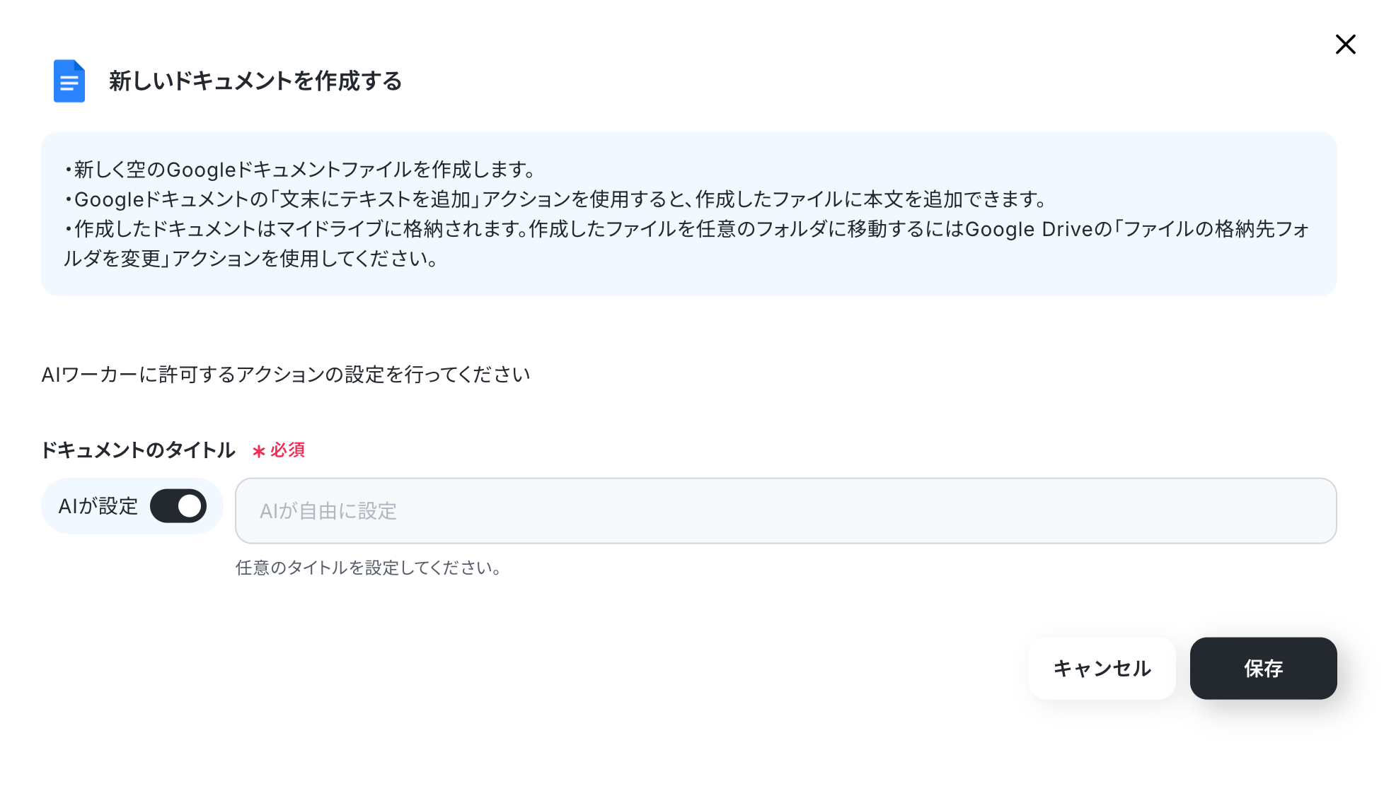Click the ドキュメントのタイトル field label
Screen dimensions: 1384x803
pyautogui.click(x=138, y=450)
